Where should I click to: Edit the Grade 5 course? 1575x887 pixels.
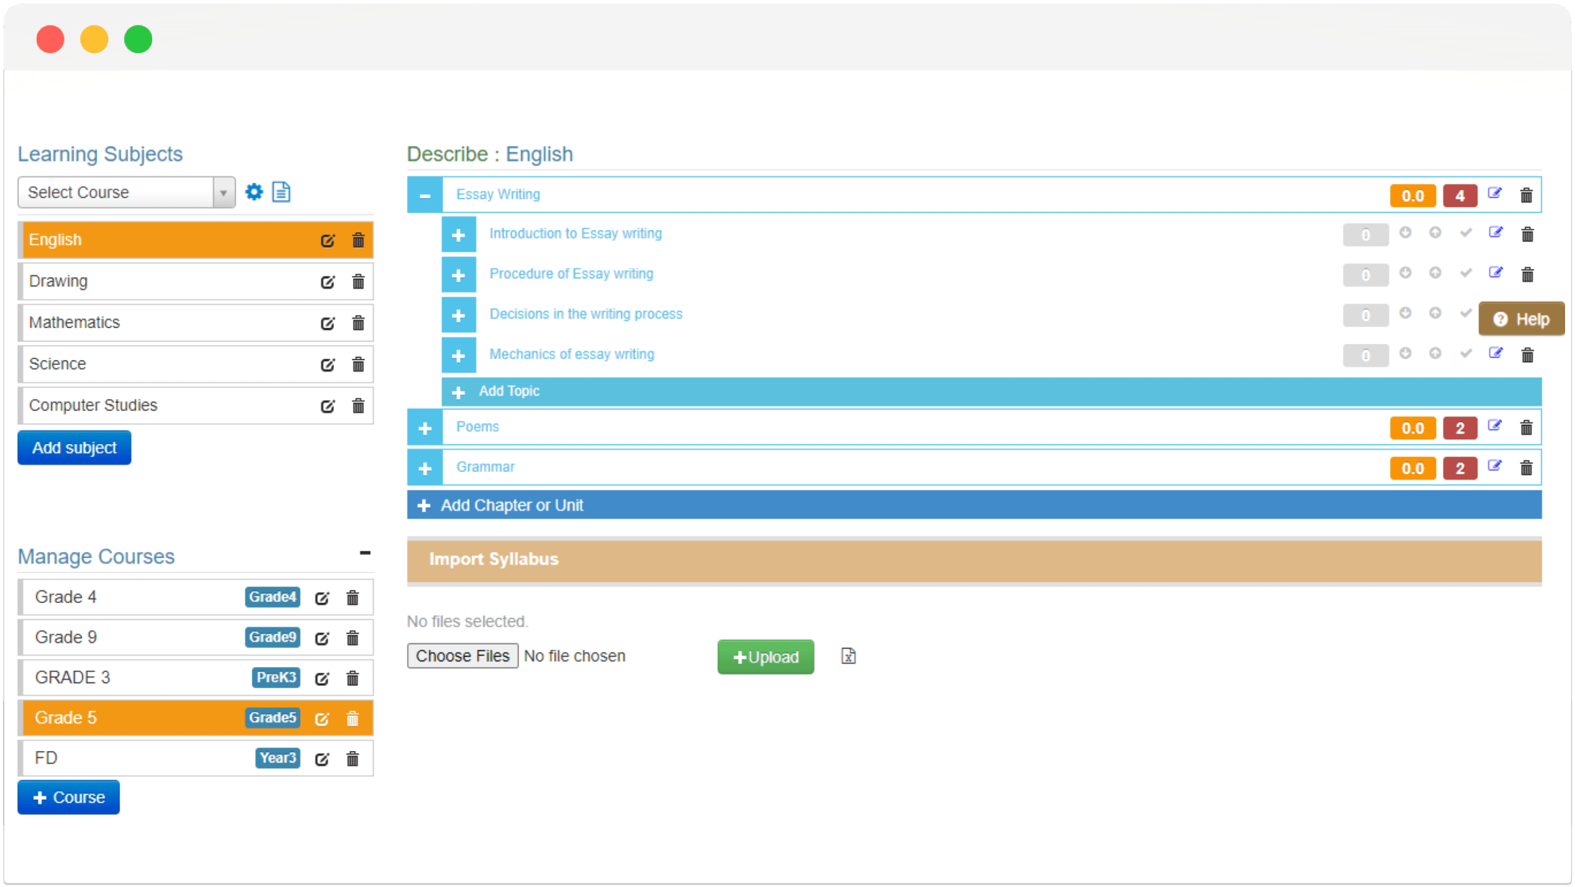click(x=322, y=719)
